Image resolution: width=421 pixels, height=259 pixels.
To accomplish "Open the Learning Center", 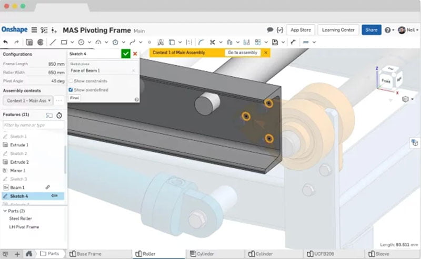I will [338, 30].
